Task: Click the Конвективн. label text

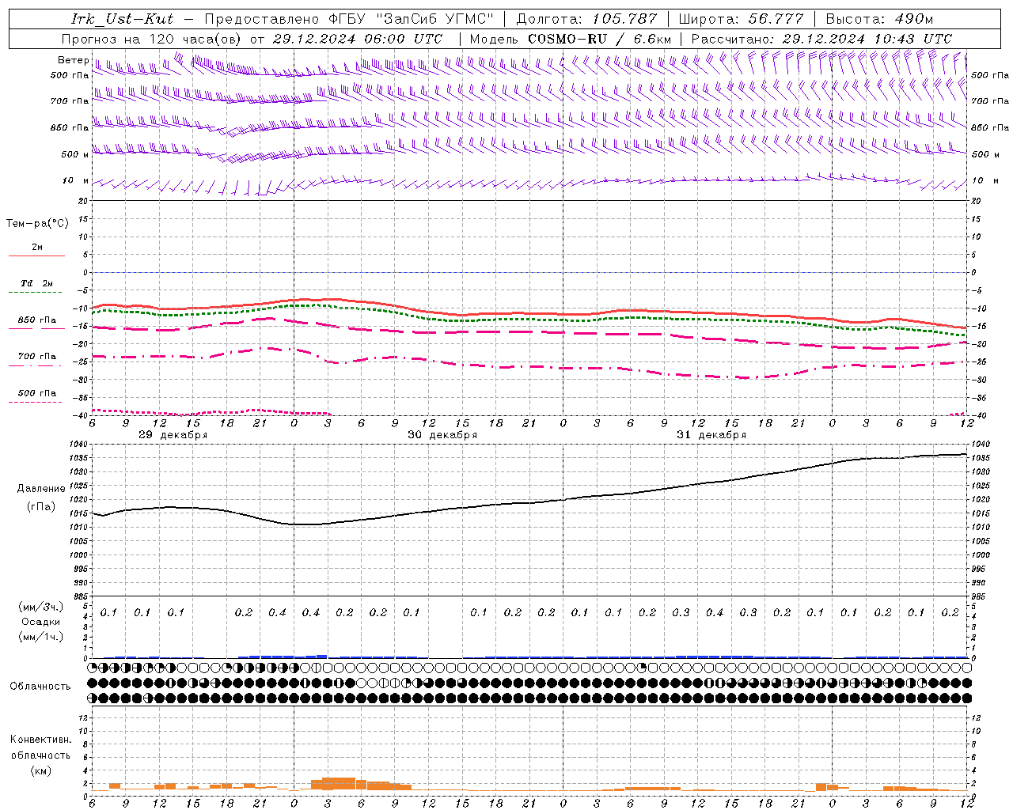Action: point(41,740)
